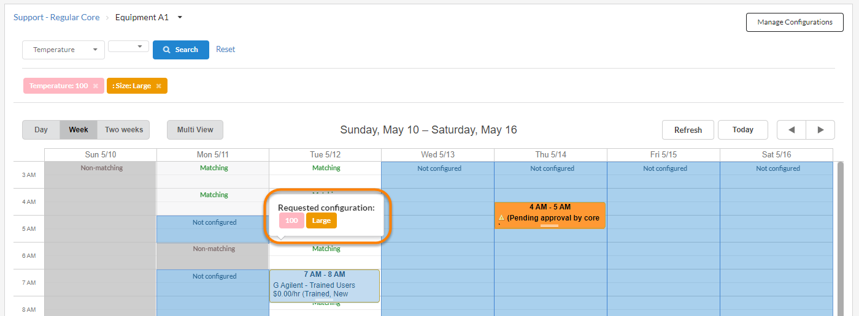
Task: Go to previous week arrow
Action: [x=792, y=130]
